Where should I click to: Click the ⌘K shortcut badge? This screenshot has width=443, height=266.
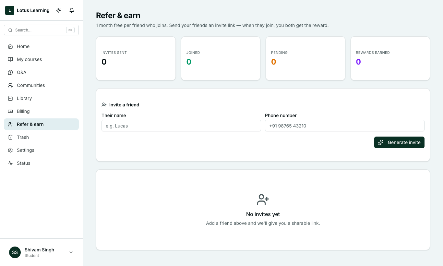[70, 30]
